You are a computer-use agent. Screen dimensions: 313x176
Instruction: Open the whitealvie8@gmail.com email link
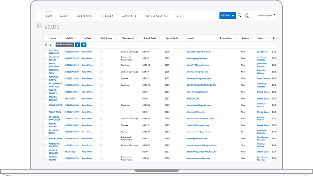(199, 105)
